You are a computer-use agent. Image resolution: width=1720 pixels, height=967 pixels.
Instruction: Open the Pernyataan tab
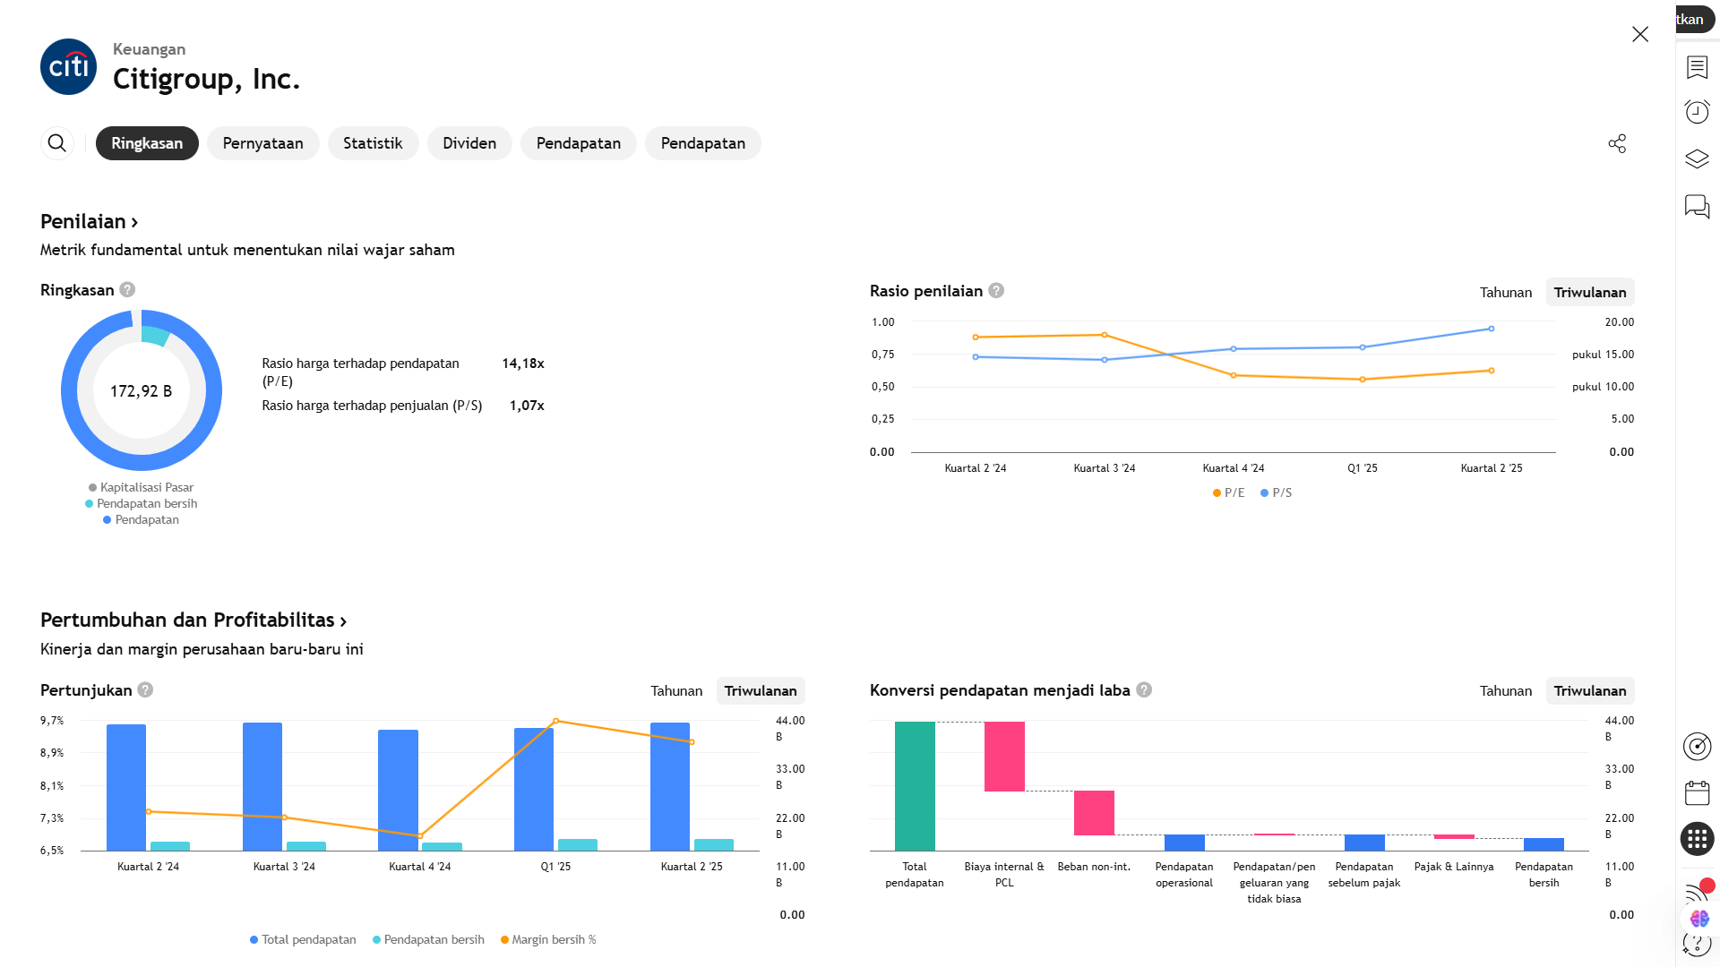(262, 143)
